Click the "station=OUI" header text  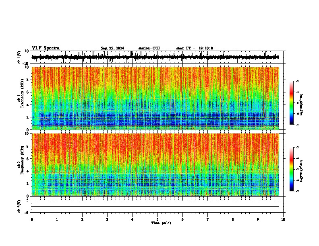149,48
